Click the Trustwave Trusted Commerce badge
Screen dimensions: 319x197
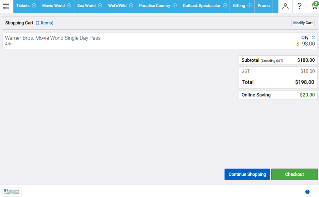pos(12,192)
